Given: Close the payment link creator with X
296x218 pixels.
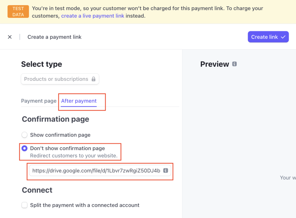Looking at the screenshot, I should point(10,37).
